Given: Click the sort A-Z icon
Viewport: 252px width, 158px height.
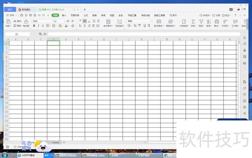Looking at the screenshot, I should [209, 22].
